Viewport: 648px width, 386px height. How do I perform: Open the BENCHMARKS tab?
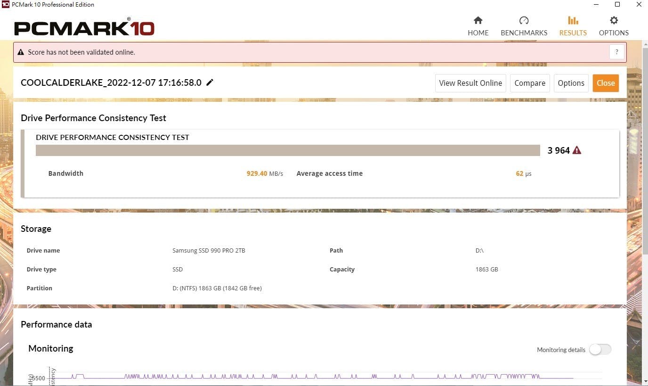click(x=524, y=26)
